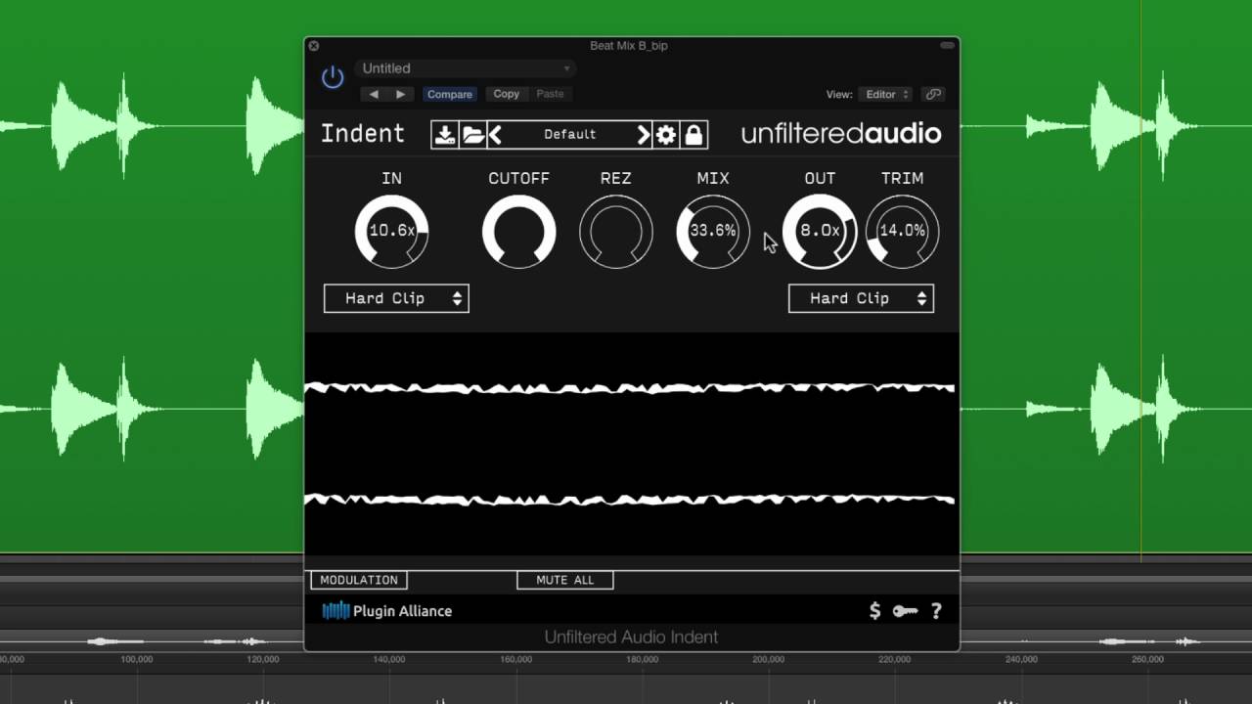This screenshot has width=1252, height=704.
Task: Click the key activation icon
Action: pyautogui.click(x=903, y=610)
